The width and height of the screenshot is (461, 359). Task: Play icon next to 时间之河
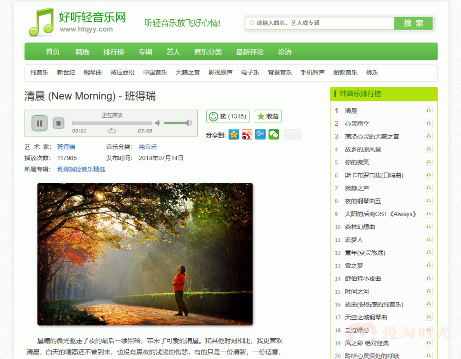point(429,291)
